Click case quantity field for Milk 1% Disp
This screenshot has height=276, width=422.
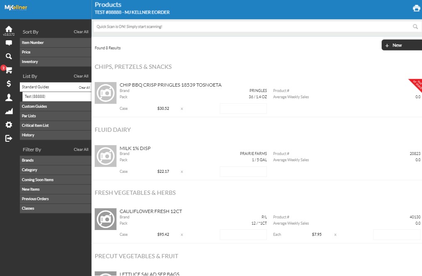pos(243,172)
